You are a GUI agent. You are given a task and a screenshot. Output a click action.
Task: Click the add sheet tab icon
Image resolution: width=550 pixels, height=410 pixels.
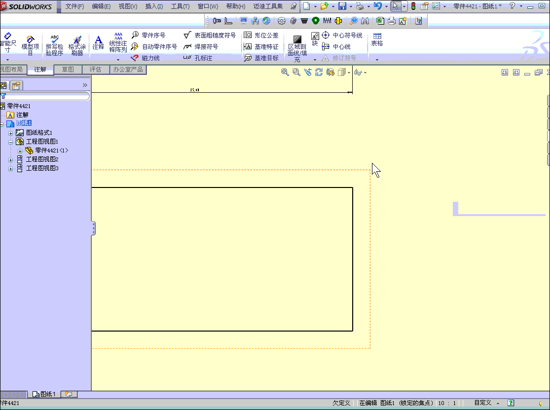tap(69, 394)
